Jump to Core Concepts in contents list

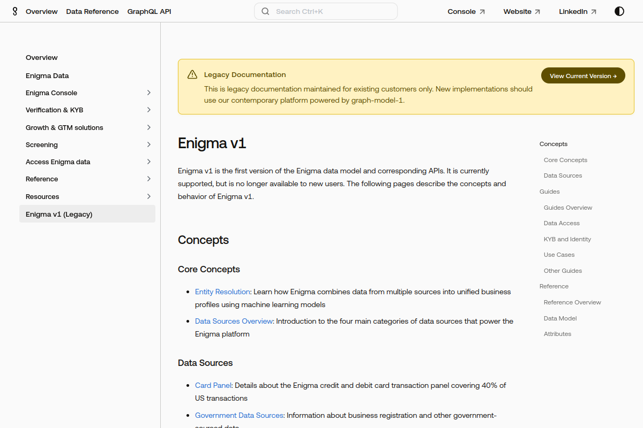point(565,160)
